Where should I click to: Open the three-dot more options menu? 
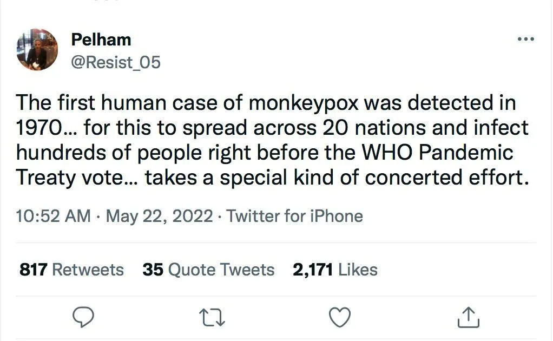coord(525,40)
